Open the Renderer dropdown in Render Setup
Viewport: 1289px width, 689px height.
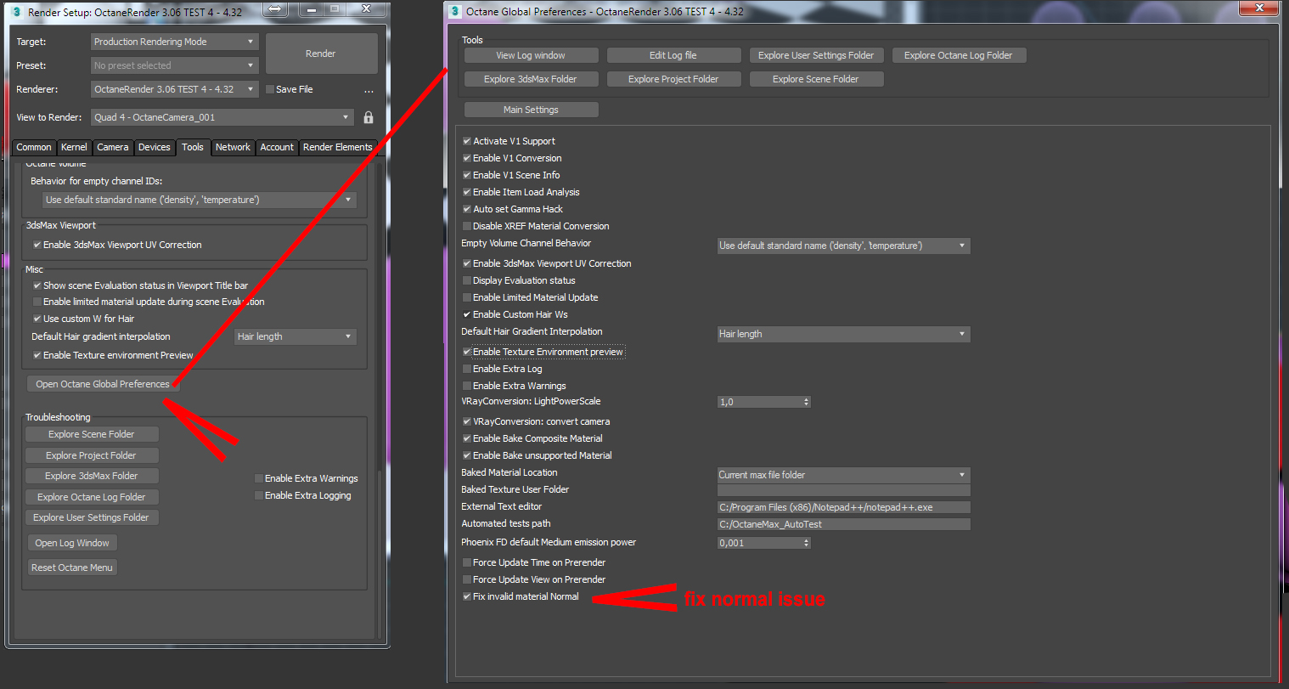point(174,89)
